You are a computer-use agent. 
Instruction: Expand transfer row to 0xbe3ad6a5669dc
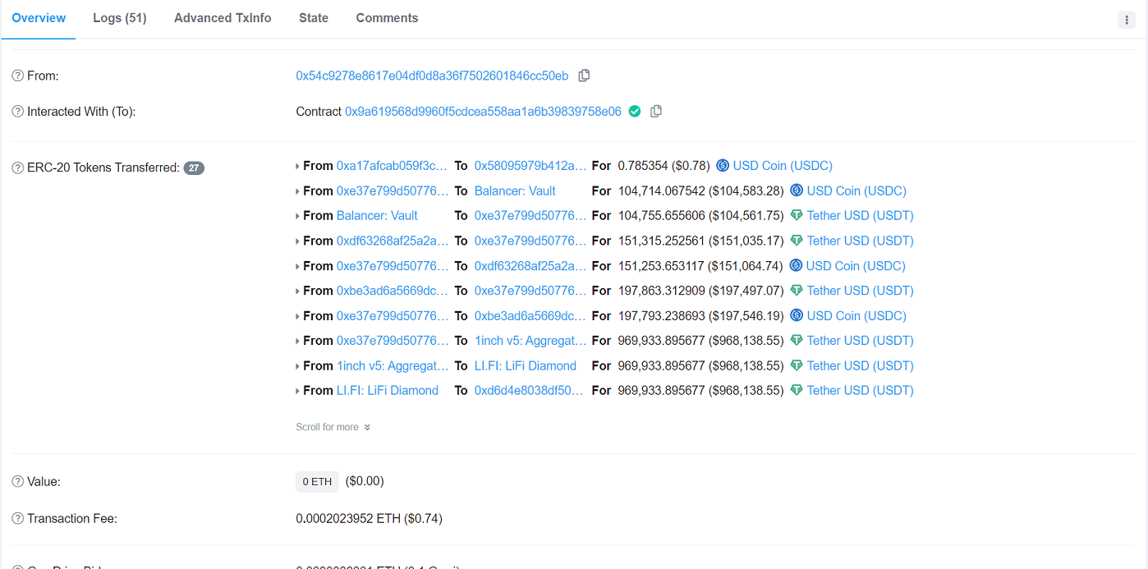tap(298, 316)
